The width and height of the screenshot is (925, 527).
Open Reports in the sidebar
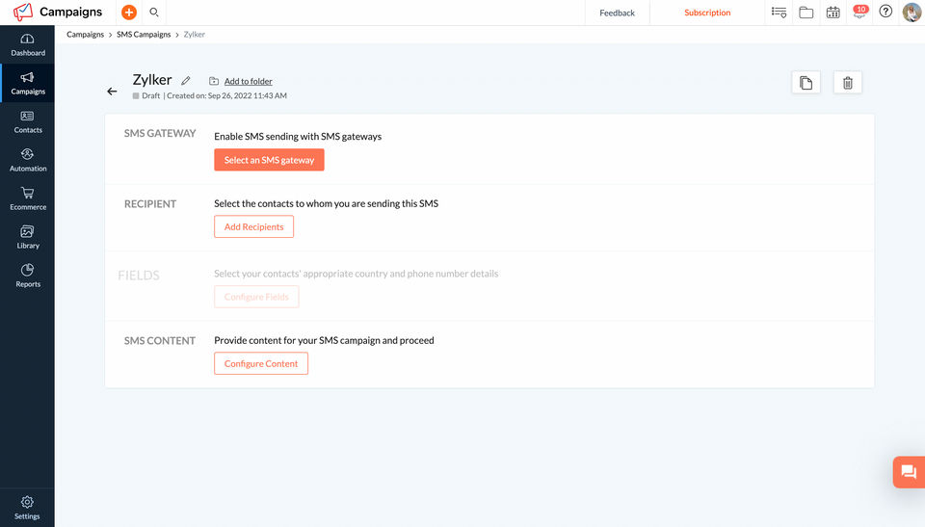(28, 276)
